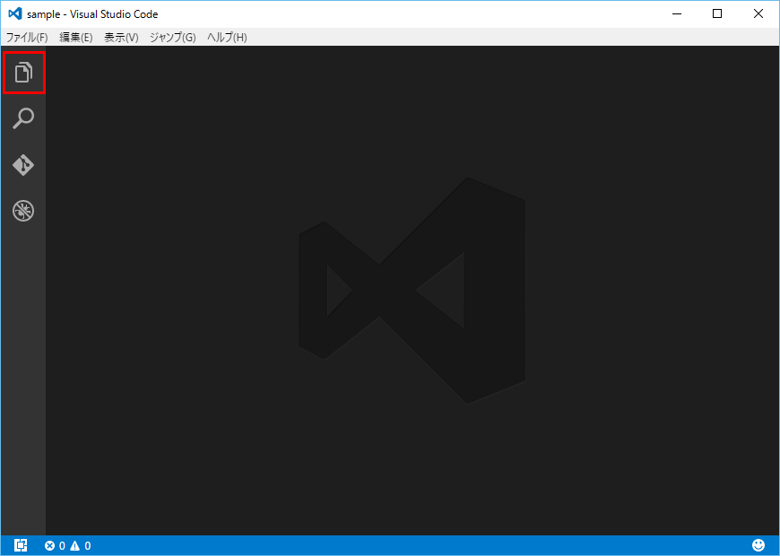This screenshot has width=780, height=556.
Task: Open the Explorer view in activity bar
Action: click(23, 73)
